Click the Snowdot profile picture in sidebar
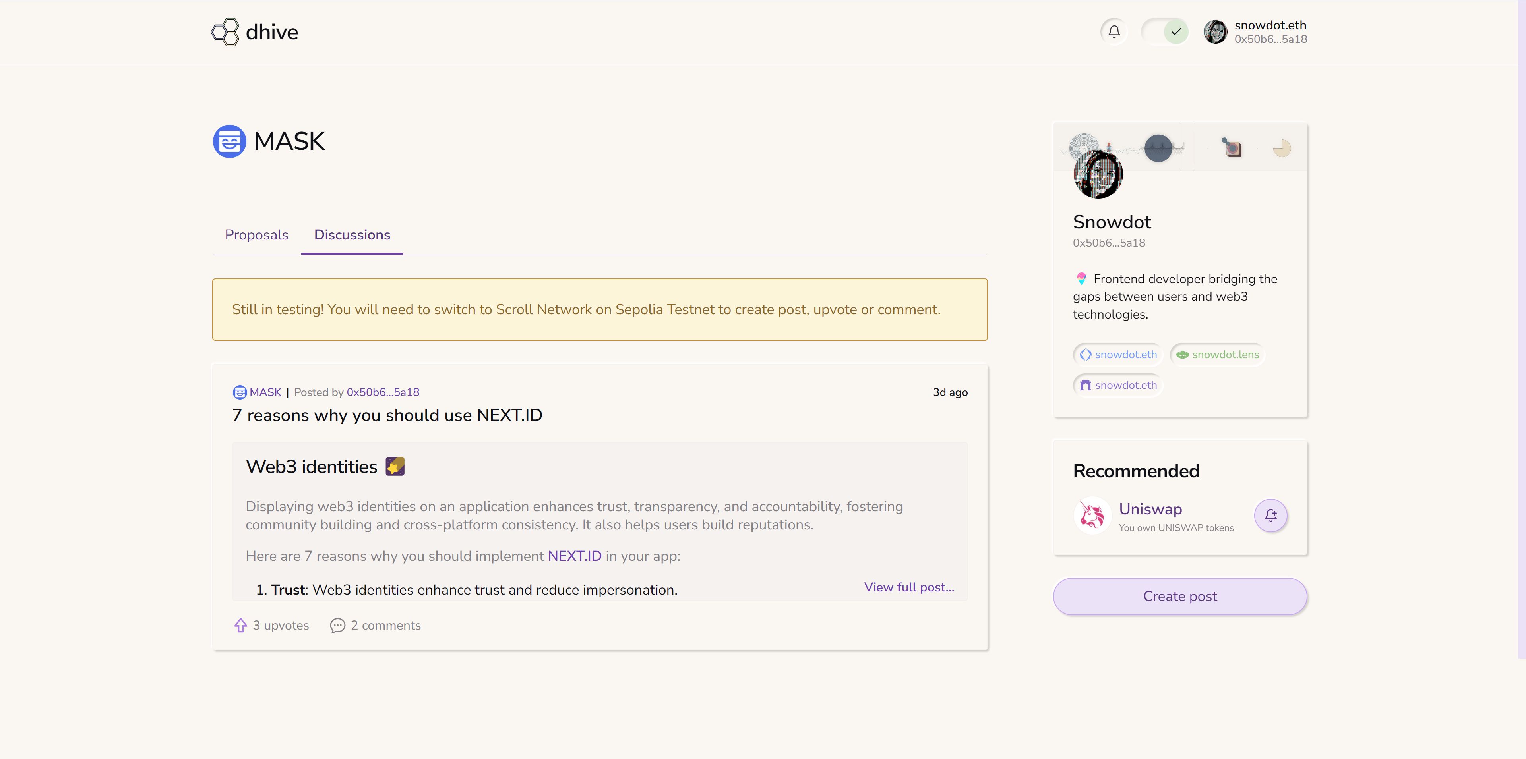The height and width of the screenshot is (759, 1526). 1098,174
